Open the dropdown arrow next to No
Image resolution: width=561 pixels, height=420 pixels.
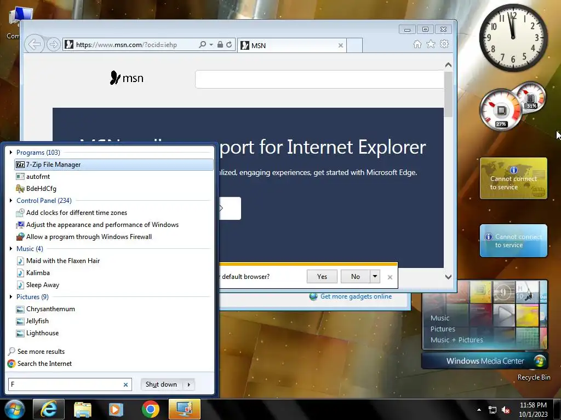coord(375,276)
